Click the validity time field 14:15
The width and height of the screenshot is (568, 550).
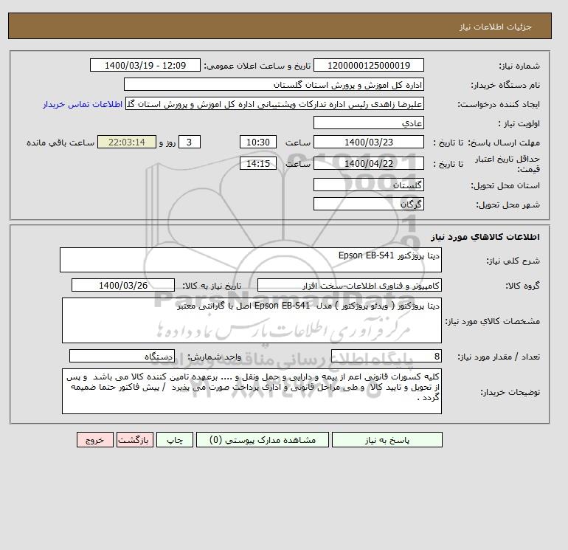pyautogui.click(x=258, y=163)
